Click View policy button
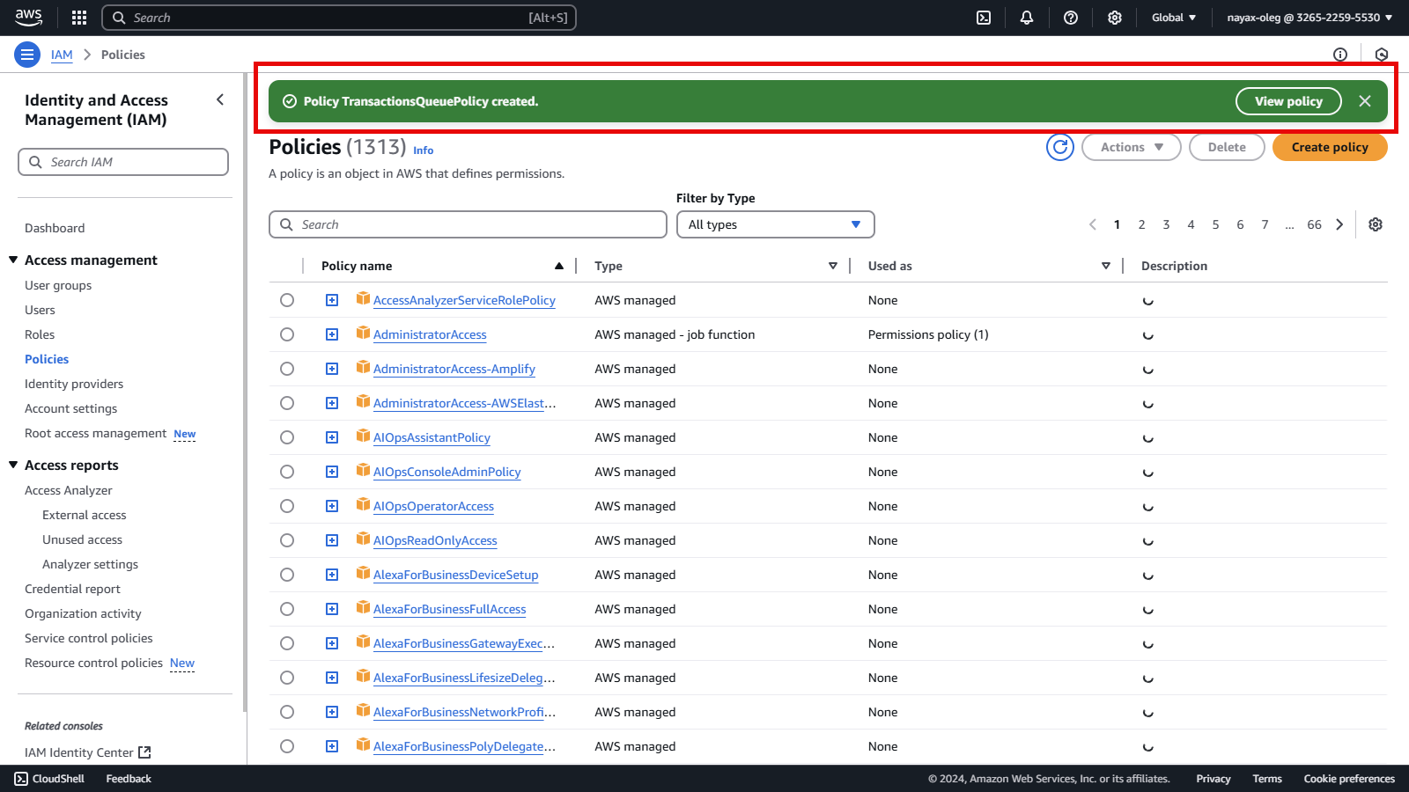1409x792 pixels. point(1288,101)
